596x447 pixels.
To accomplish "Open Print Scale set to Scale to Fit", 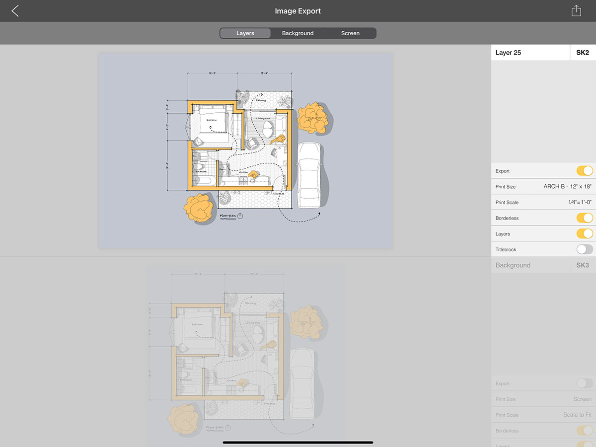I will pyautogui.click(x=577, y=415).
